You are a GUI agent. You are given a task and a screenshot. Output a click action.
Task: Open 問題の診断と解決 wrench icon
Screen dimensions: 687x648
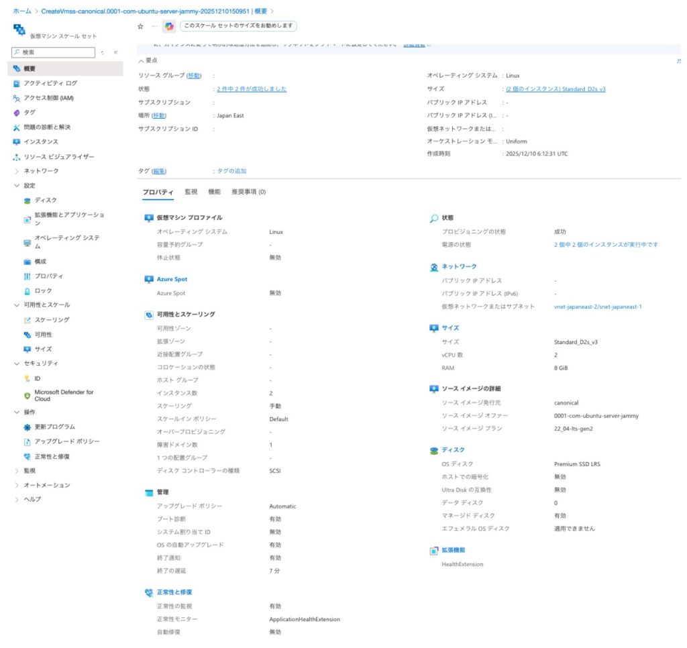17,127
